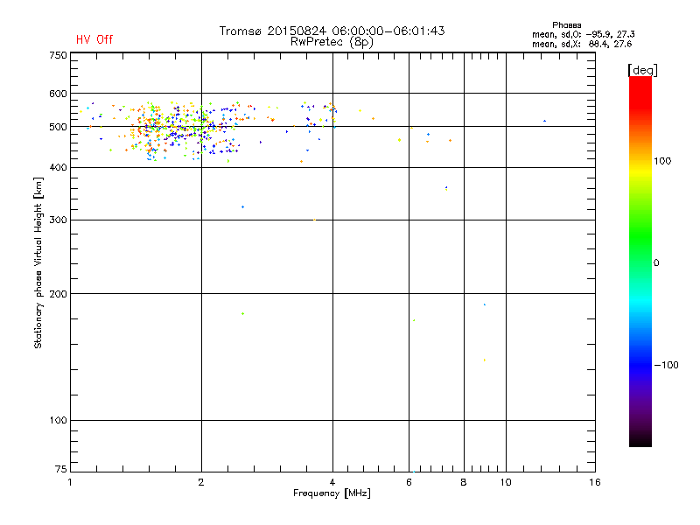Click the y-axis tick label '600'

(58, 94)
